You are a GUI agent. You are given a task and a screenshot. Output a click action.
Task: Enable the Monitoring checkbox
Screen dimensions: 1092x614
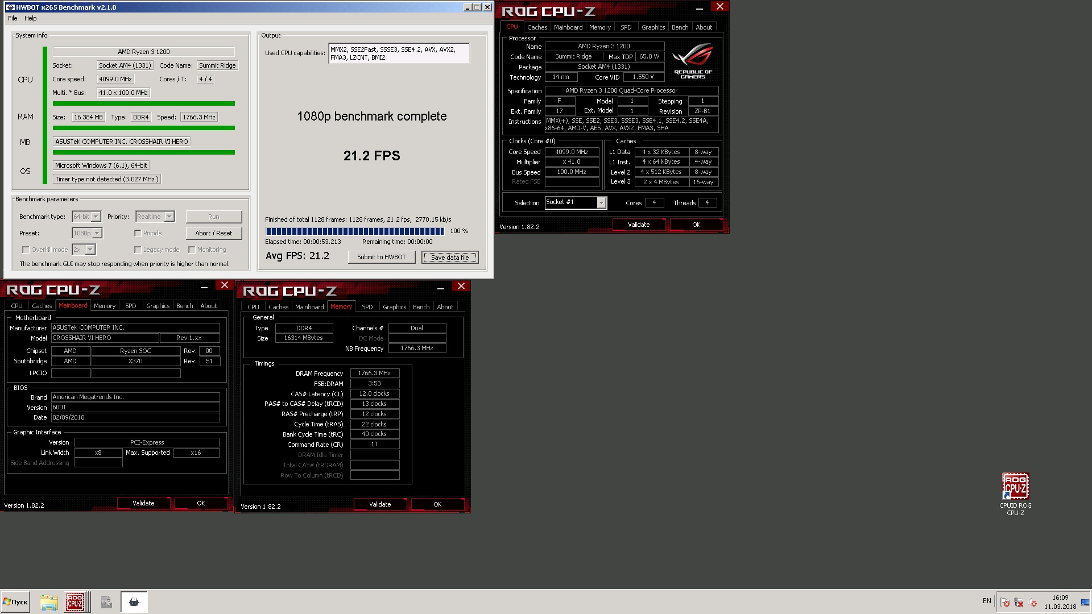click(192, 250)
